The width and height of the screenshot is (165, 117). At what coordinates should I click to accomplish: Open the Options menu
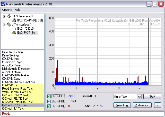click(7, 10)
